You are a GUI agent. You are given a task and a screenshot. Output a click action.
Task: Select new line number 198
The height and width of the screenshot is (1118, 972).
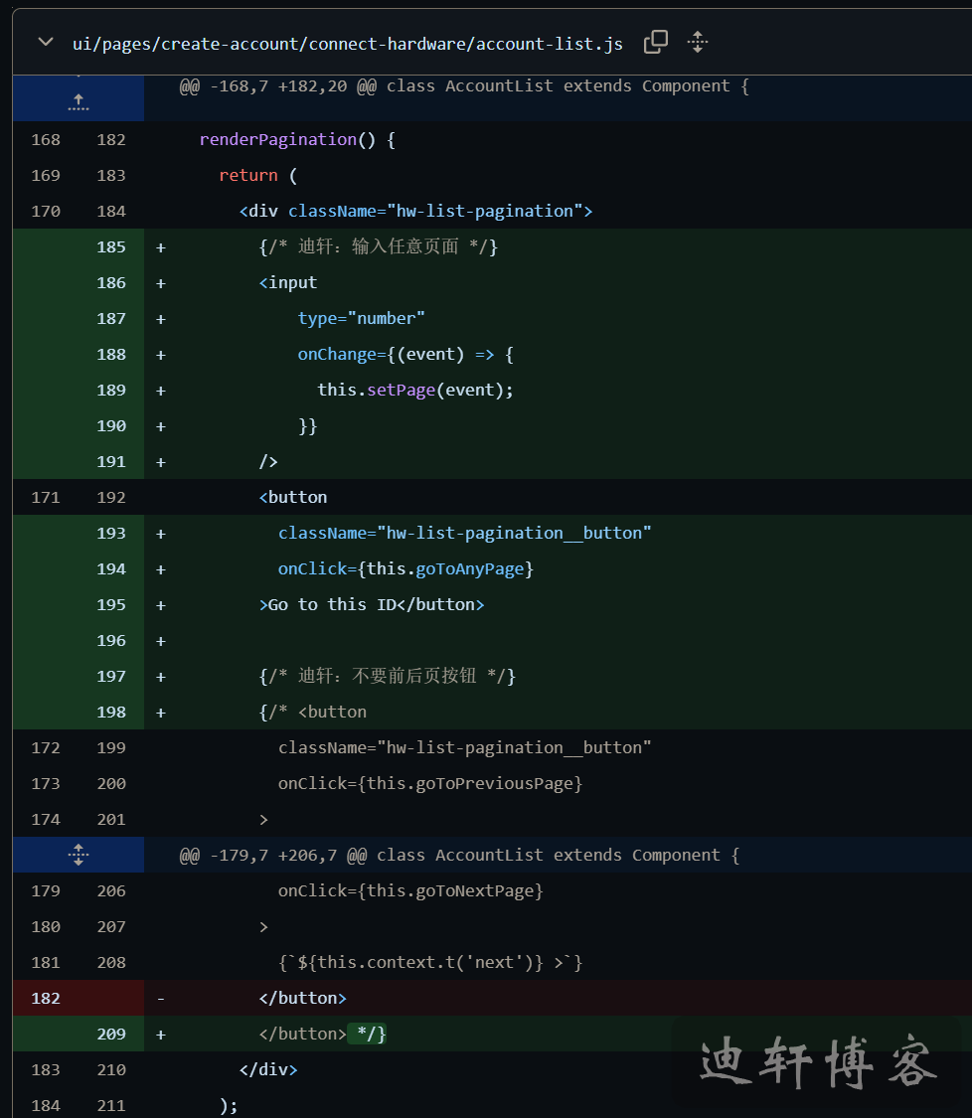(x=111, y=713)
